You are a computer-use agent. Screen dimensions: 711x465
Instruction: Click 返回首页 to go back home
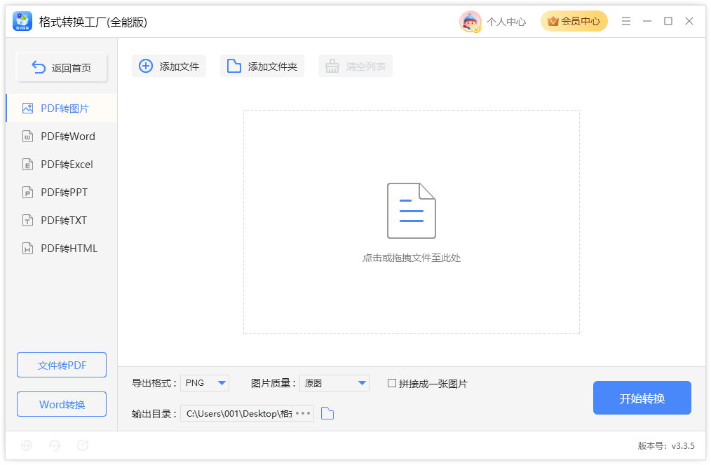[62, 67]
